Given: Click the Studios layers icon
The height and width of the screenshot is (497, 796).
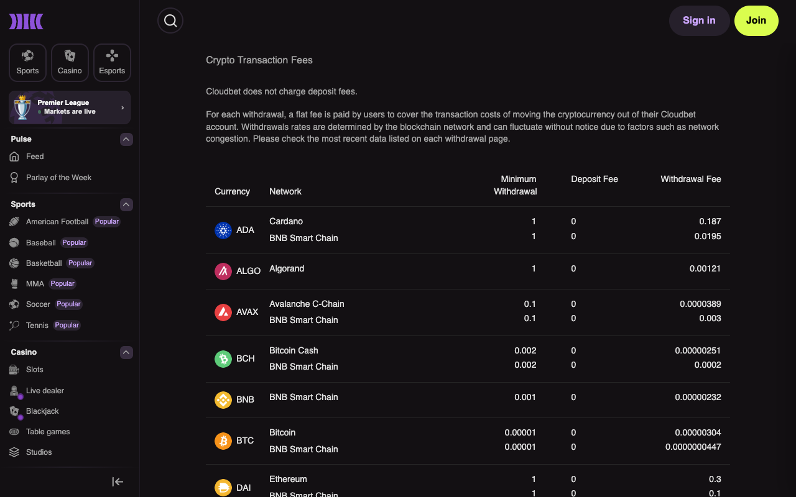Looking at the screenshot, I should pos(14,452).
